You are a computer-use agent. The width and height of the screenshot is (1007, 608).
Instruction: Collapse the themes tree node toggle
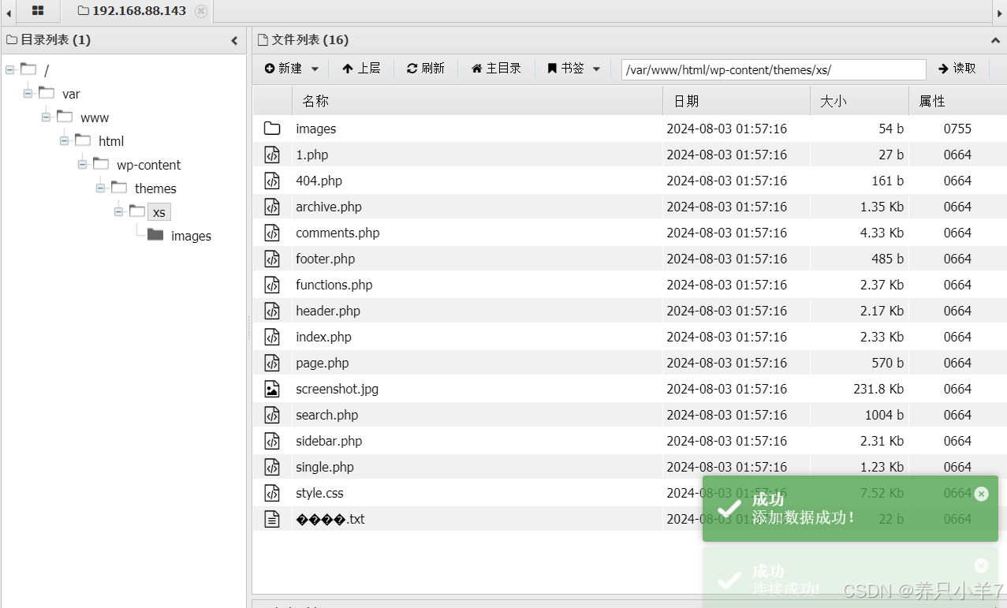(101, 188)
